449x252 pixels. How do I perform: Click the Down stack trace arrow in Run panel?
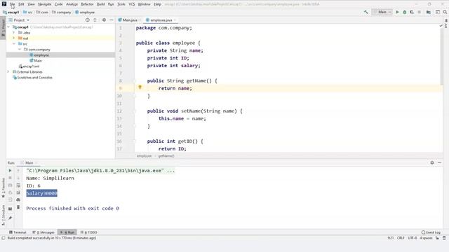click(18, 178)
